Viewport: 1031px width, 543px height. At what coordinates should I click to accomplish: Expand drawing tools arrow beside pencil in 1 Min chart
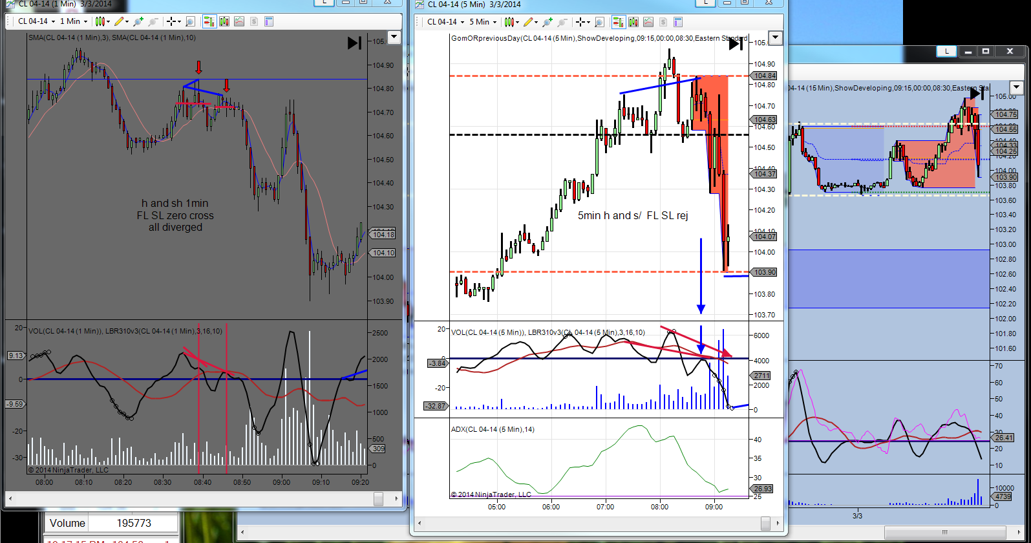(127, 21)
